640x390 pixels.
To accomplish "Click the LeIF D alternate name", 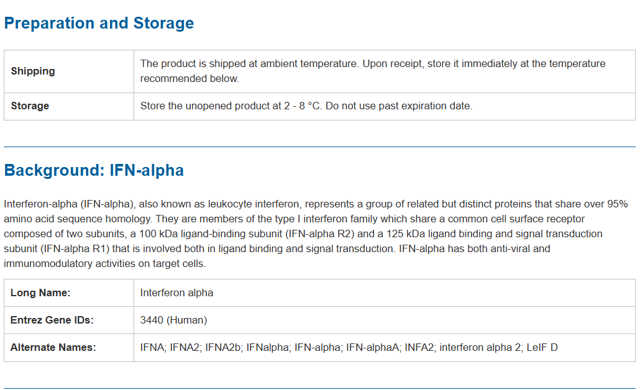I will pos(542,348).
